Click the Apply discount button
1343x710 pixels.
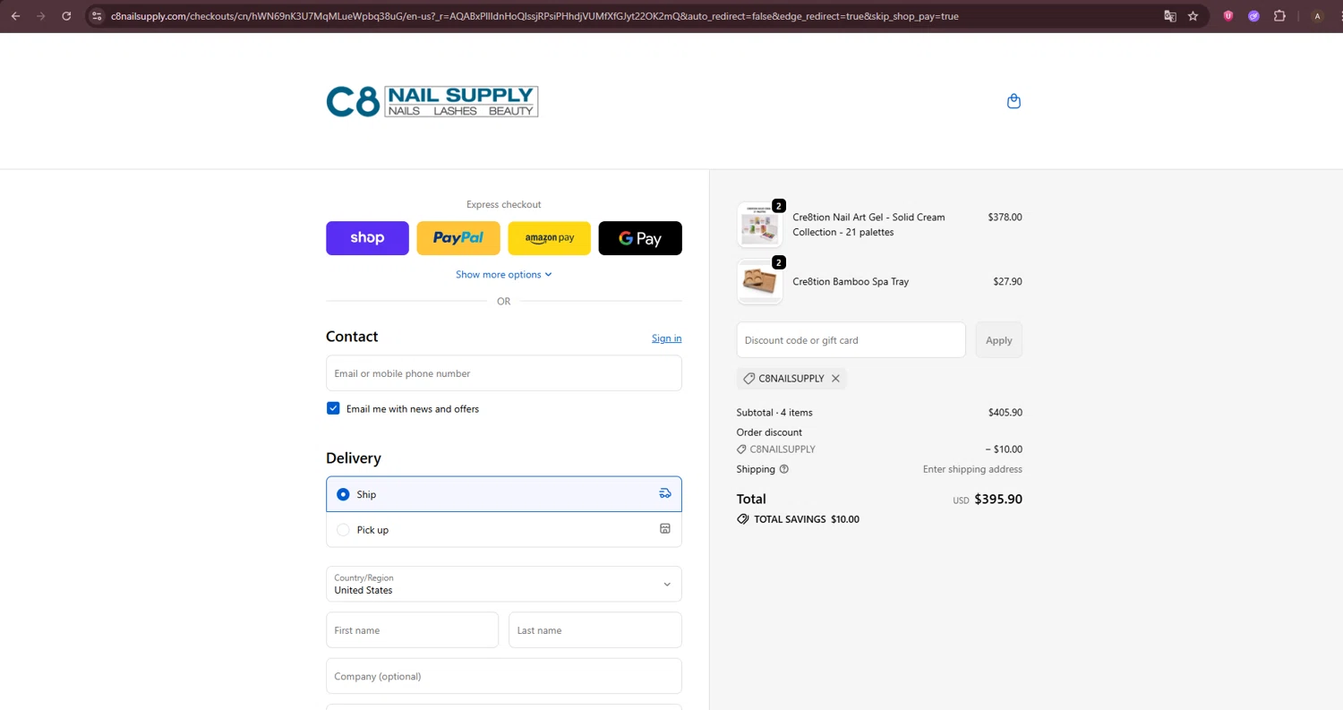[x=999, y=340]
